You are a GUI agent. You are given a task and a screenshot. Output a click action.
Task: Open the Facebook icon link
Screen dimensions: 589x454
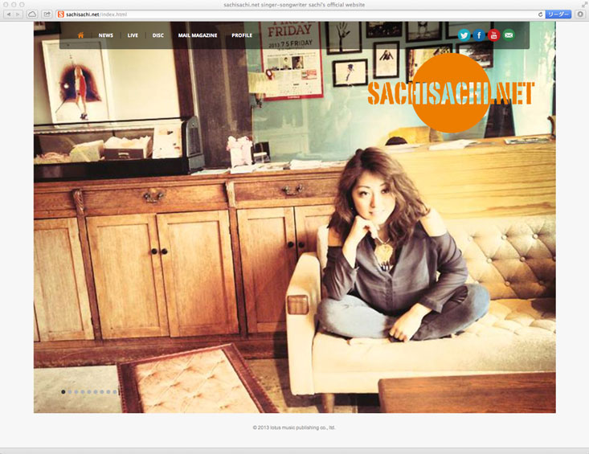coord(479,35)
